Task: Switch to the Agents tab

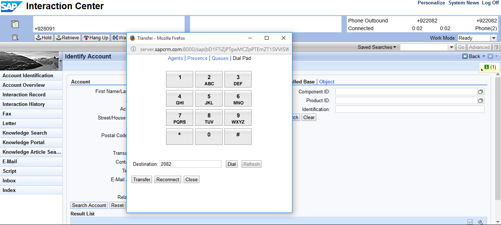Action: coord(175,58)
